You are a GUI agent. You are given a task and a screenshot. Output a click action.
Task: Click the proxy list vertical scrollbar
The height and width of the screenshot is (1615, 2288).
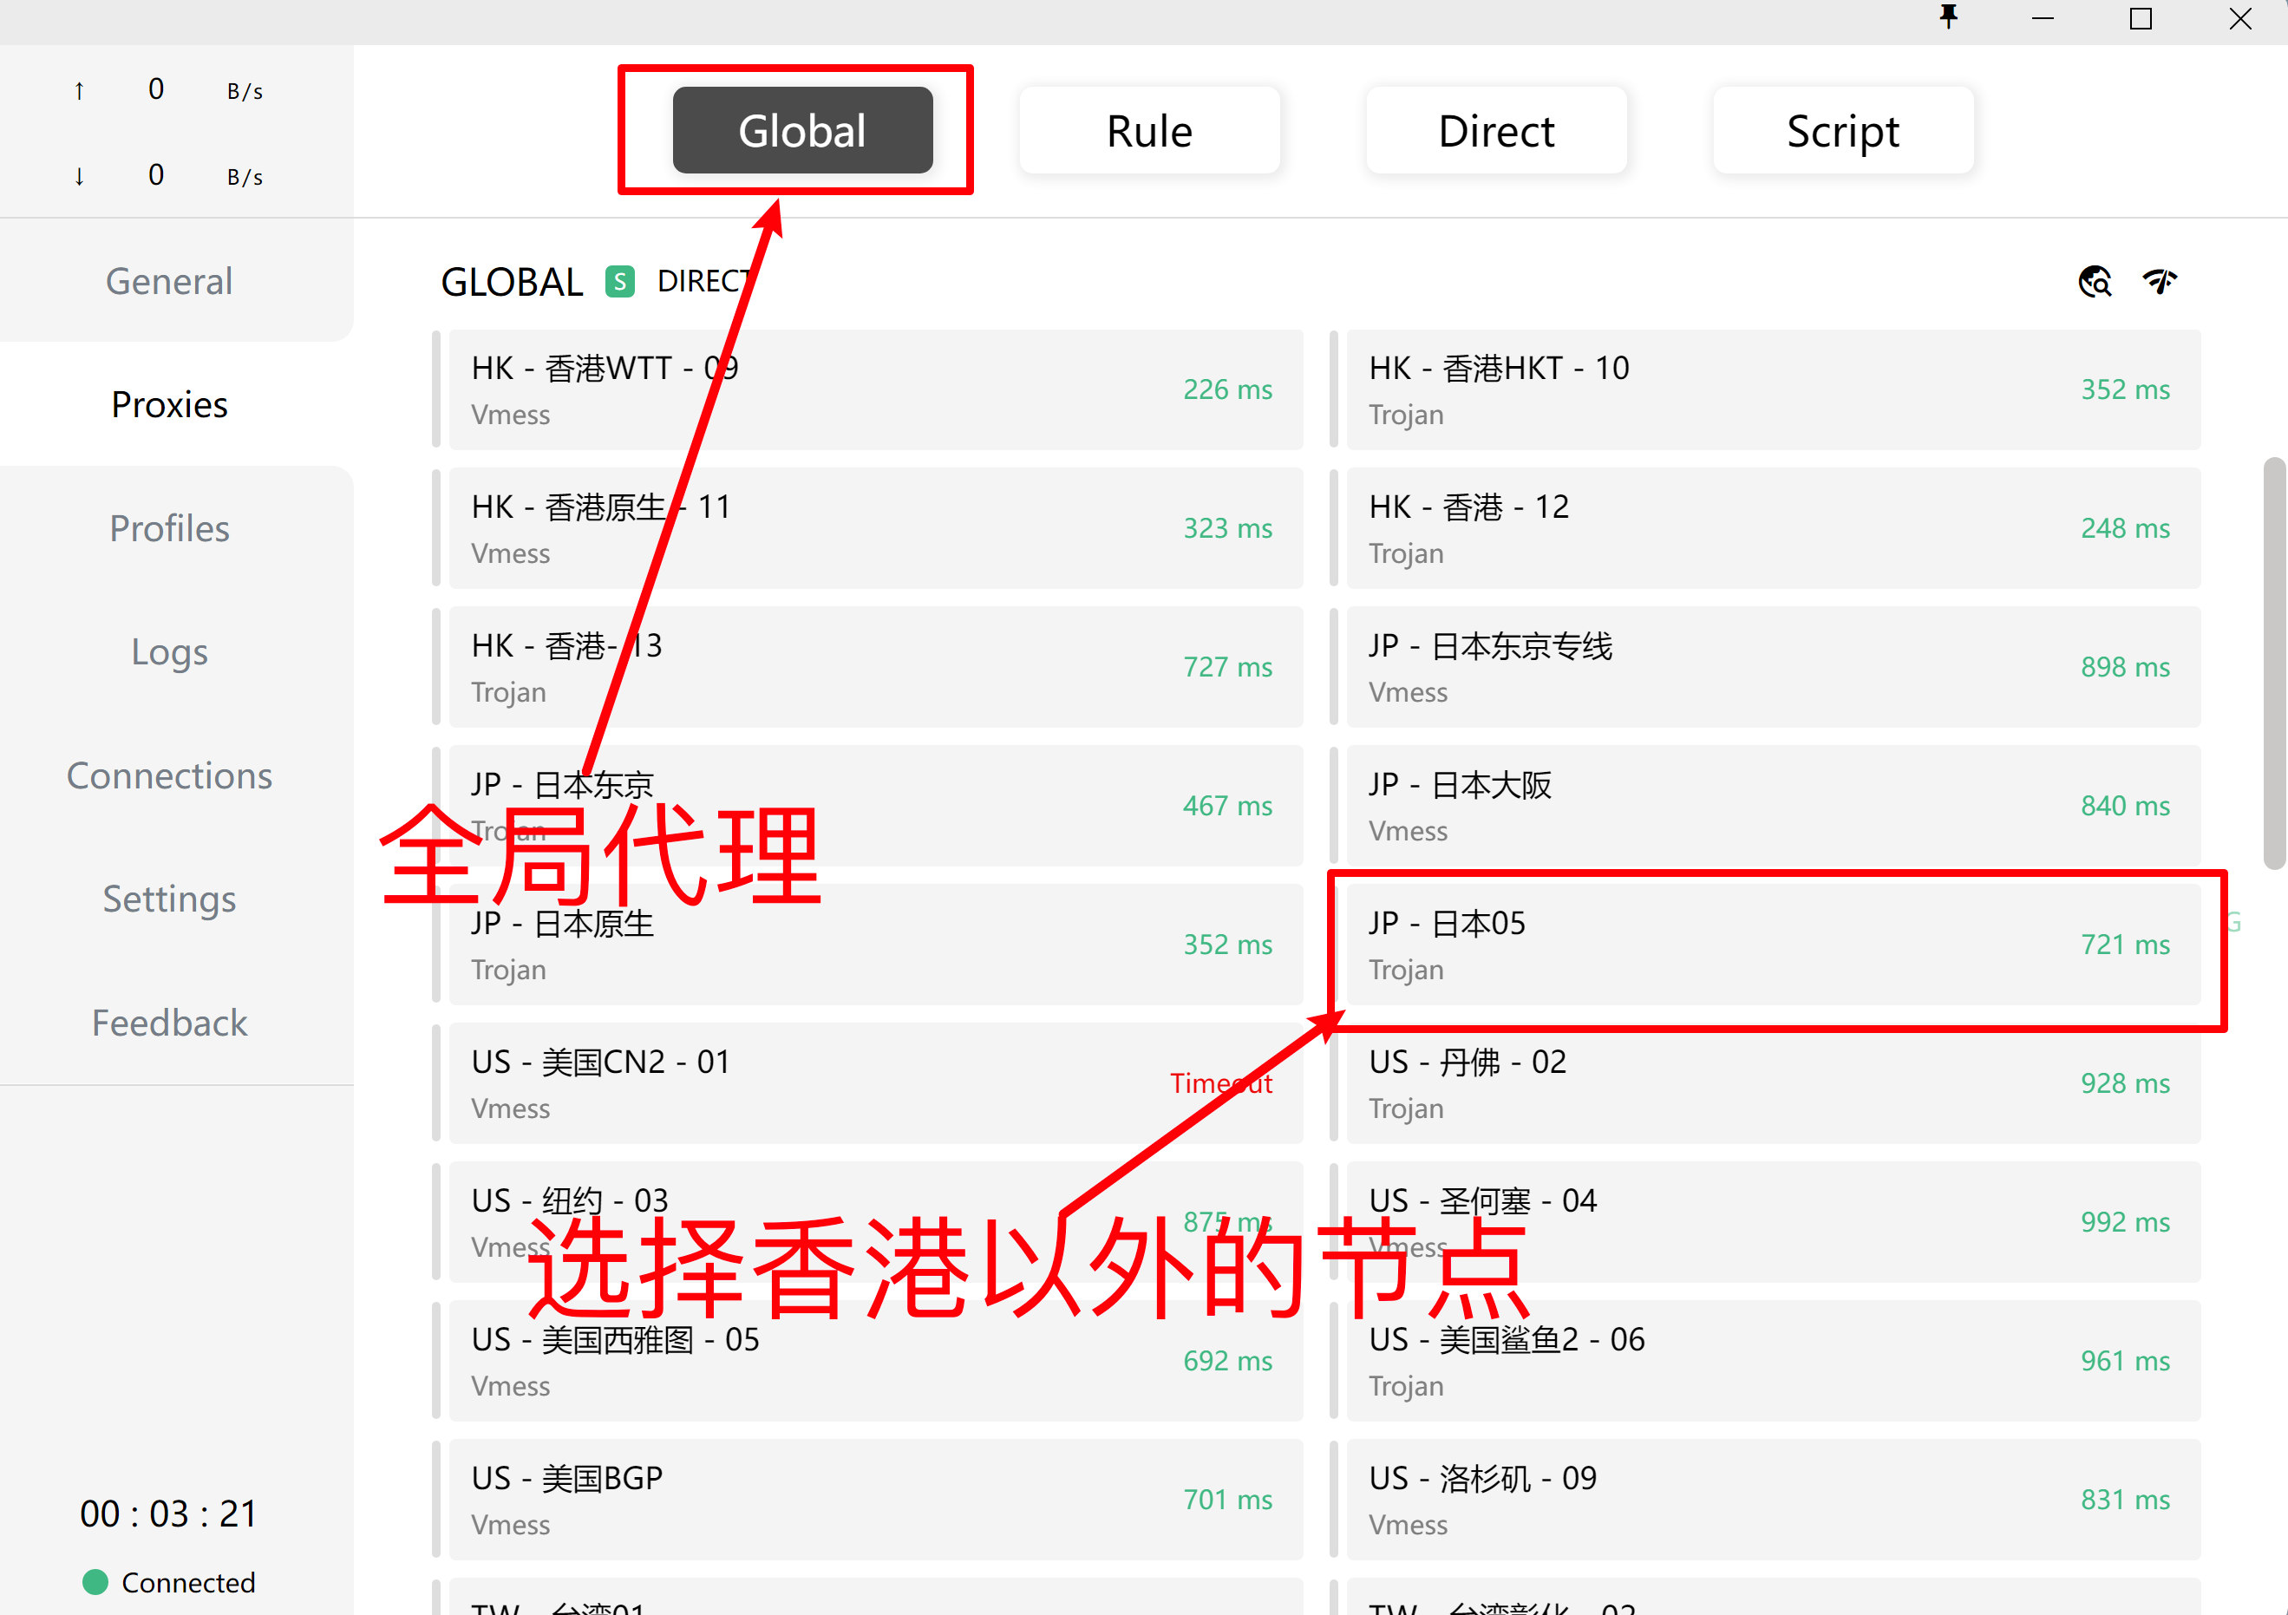[2274, 664]
